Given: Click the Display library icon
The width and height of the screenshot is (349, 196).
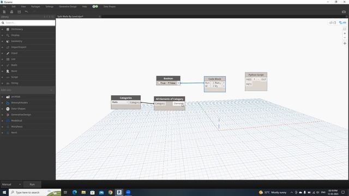Looking at the screenshot, I should 8,35.
